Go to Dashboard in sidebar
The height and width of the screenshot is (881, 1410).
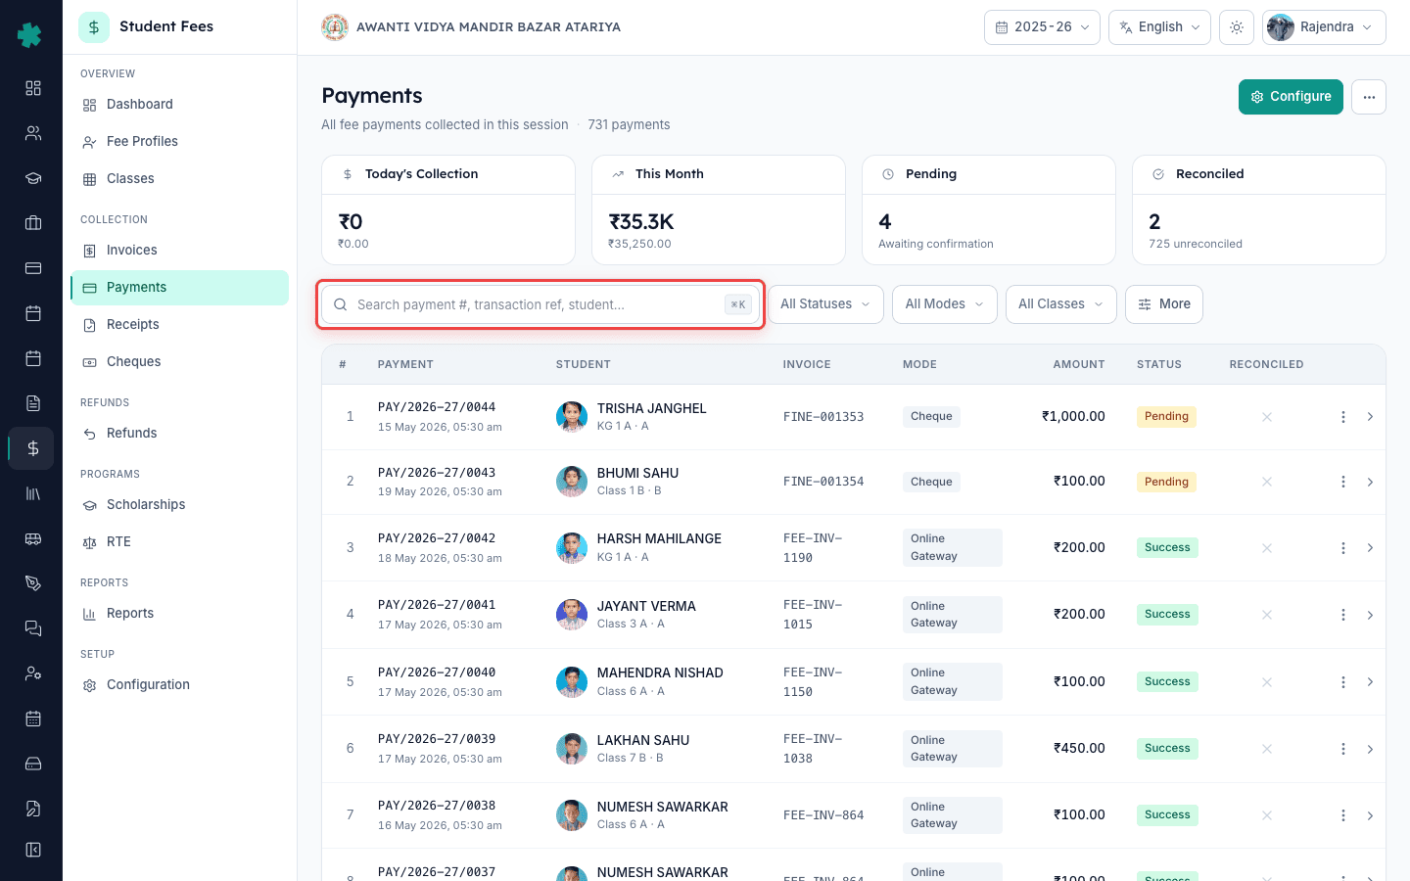pos(179,105)
